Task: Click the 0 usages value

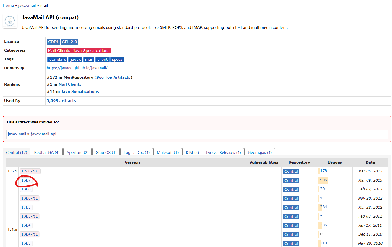Action: click(321, 234)
